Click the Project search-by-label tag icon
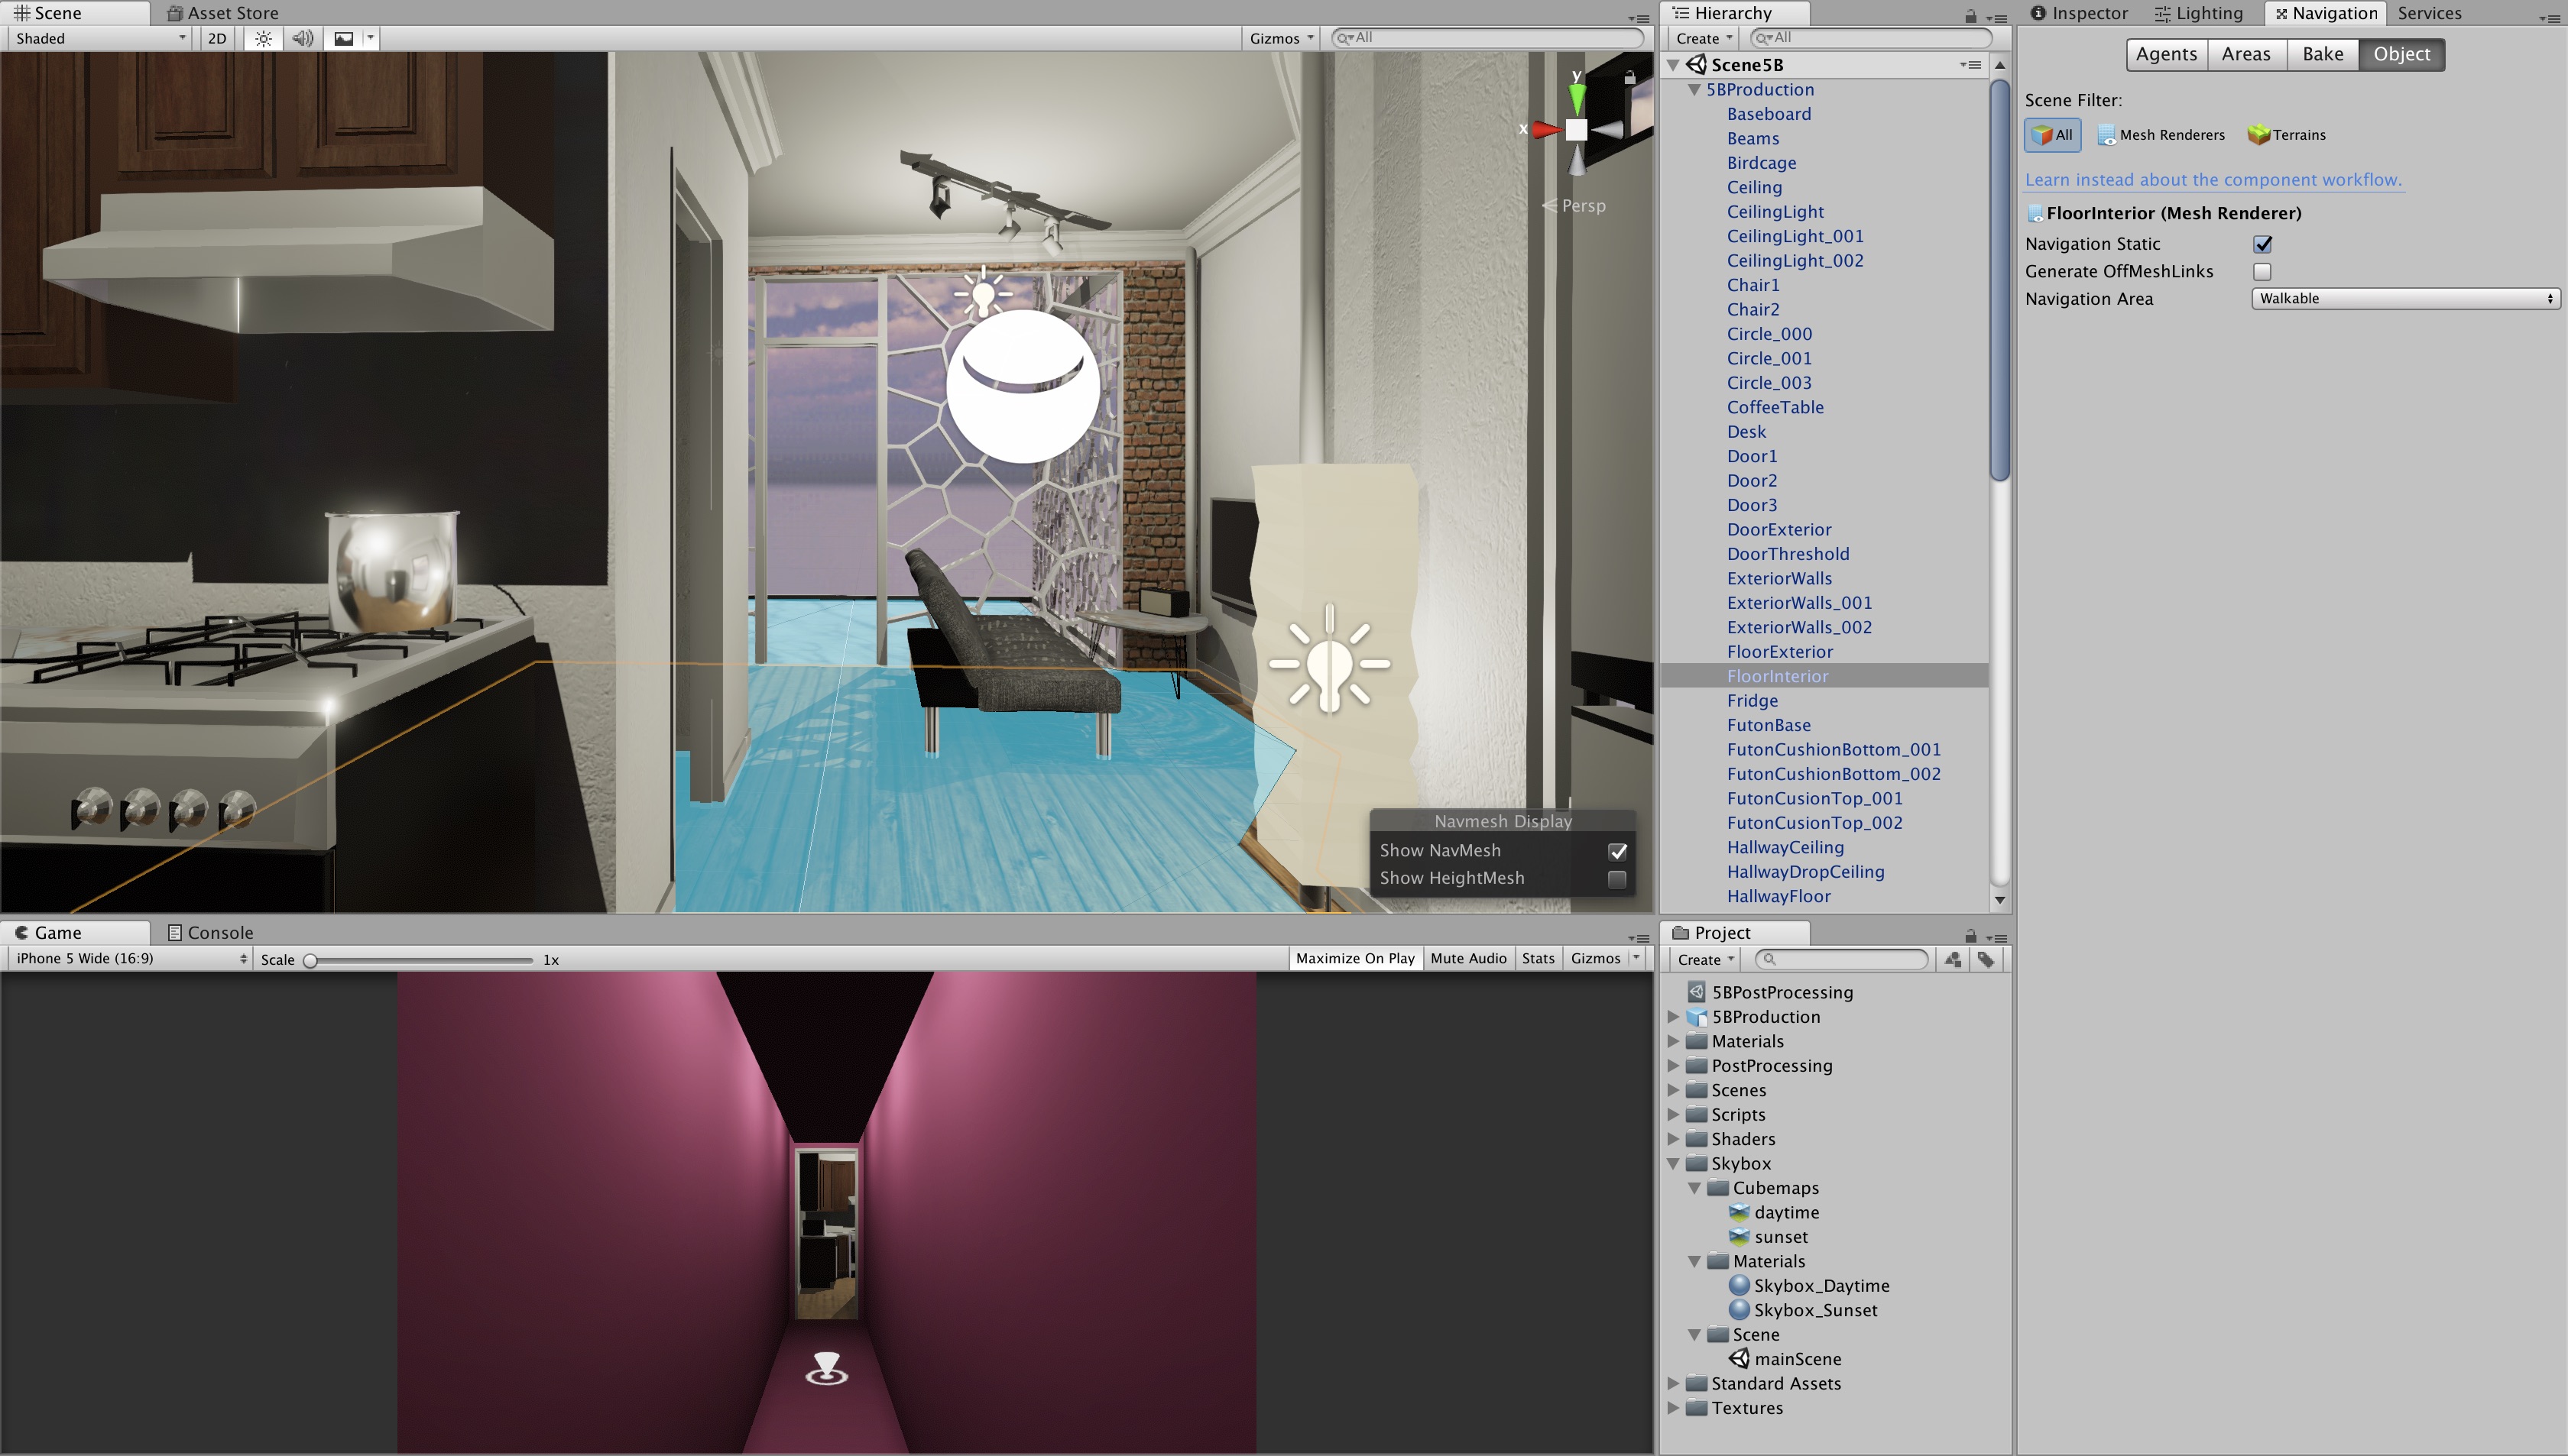This screenshot has width=2568, height=1456. (1986, 959)
